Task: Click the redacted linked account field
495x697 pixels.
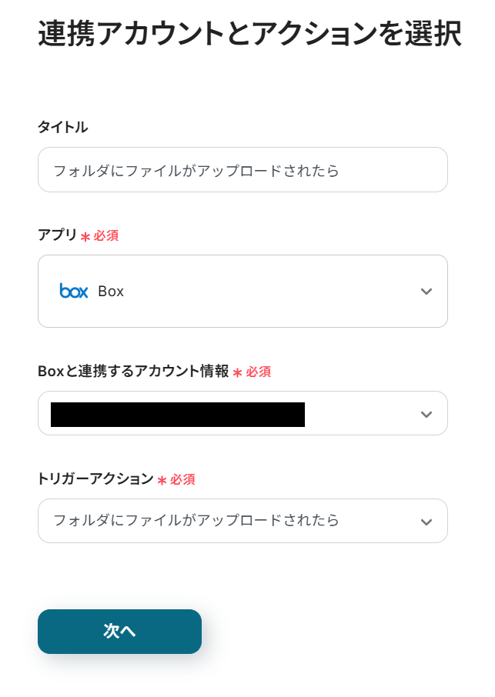Action: pyautogui.click(x=178, y=414)
